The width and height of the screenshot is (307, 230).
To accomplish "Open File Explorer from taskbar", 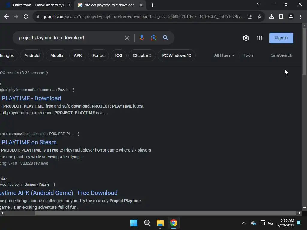I will [x=160, y=223].
